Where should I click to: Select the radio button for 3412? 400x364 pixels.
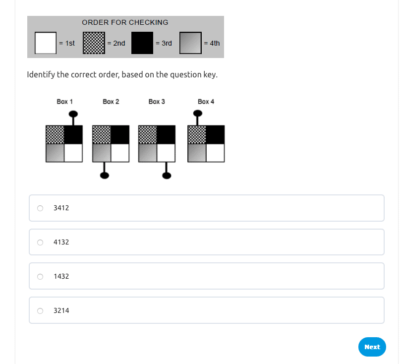pos(40,208)
